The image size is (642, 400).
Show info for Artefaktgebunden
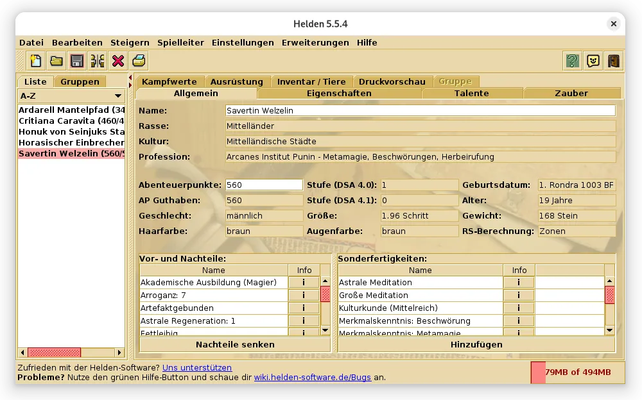click(304, 308)
